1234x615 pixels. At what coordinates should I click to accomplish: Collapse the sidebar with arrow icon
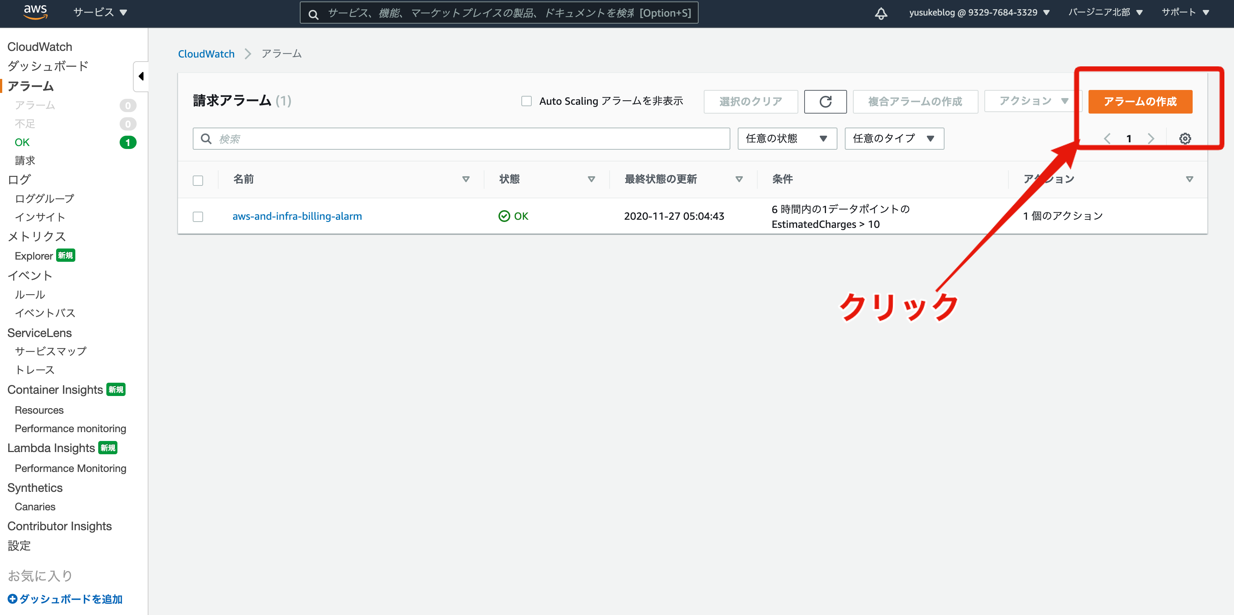pyautogui.click(x=141, y=77)
